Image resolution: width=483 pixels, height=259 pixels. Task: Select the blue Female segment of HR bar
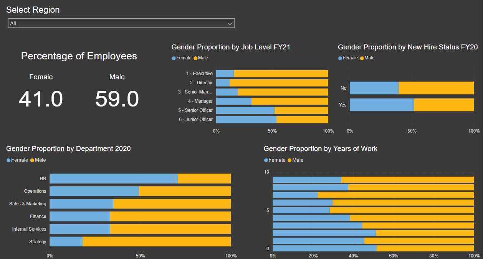click(113, 179)
